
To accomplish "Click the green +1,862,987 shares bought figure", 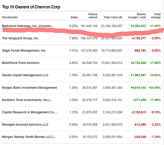I will point(138,75).
